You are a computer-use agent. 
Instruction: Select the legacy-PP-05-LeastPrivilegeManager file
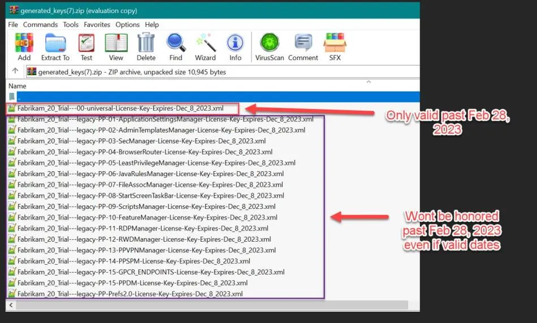(156, 163)
